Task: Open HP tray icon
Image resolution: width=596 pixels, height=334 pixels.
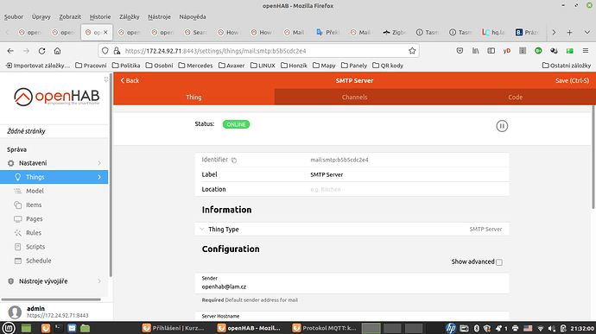Action: point(451,328)
